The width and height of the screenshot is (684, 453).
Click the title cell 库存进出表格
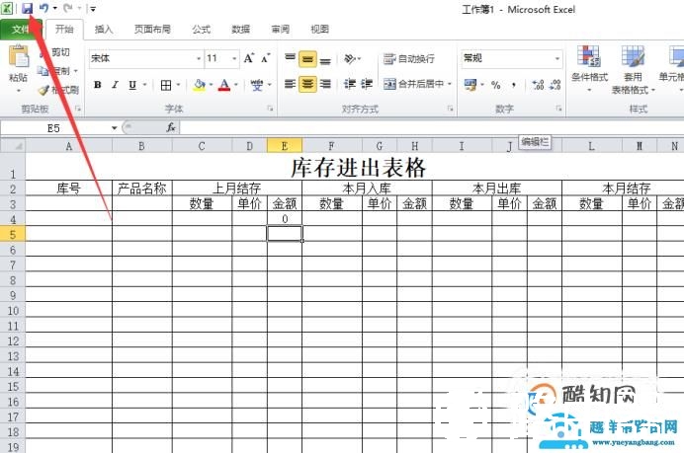tap(358, 167)
